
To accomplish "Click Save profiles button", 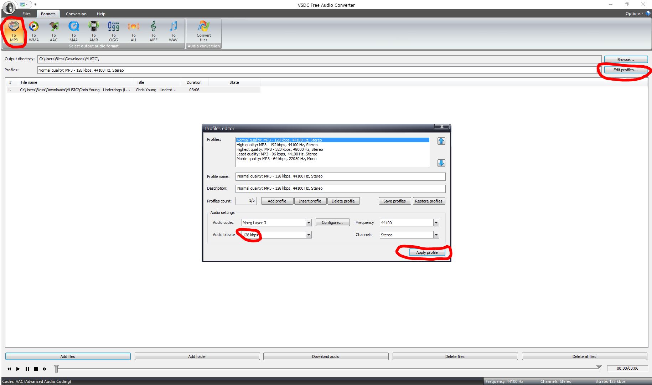I will point(394,201).
